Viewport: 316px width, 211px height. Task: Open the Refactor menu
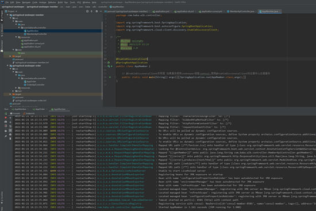pyautogui.click(x=52, y=2)
